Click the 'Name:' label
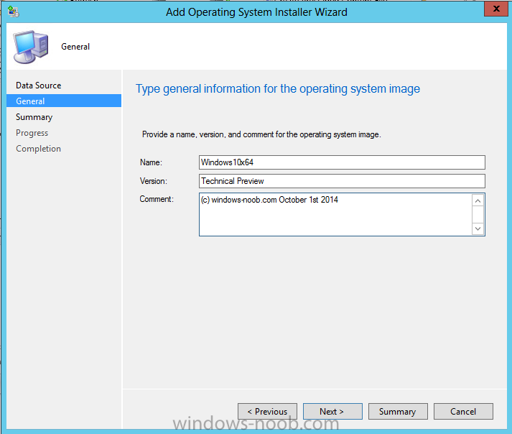Viewport: 512px width, 434px height. coord(151,162)
